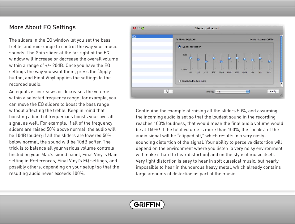Click the minus button to remove effect
This screenshot has height=224, width=295.
(x=170, y=91)
